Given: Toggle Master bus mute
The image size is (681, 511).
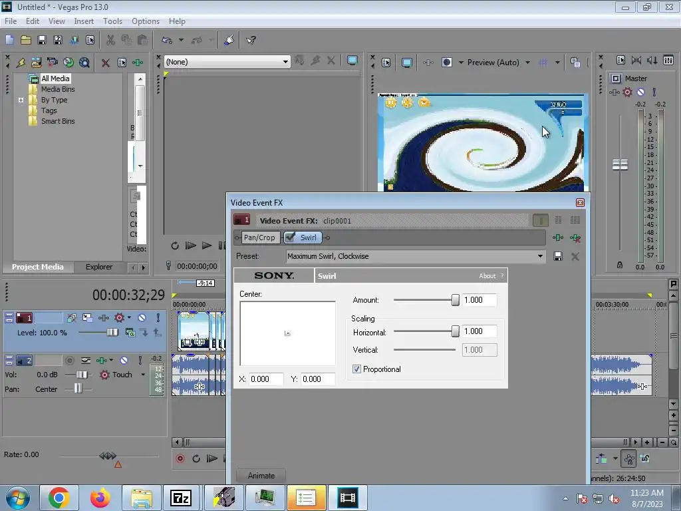Looking at the screenshot, I should 640,92.
